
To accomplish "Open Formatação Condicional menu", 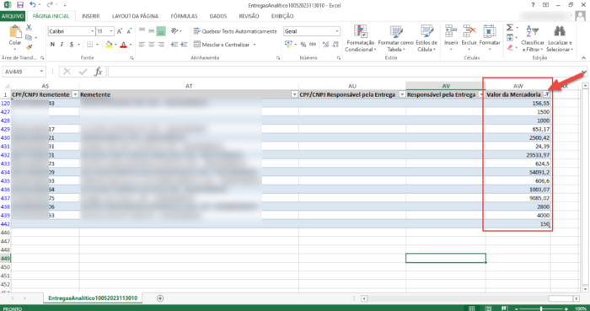I will tap(361, 39).
